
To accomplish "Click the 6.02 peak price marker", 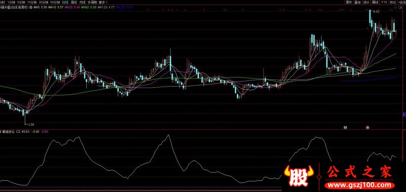I will click(x=376, y=11).
